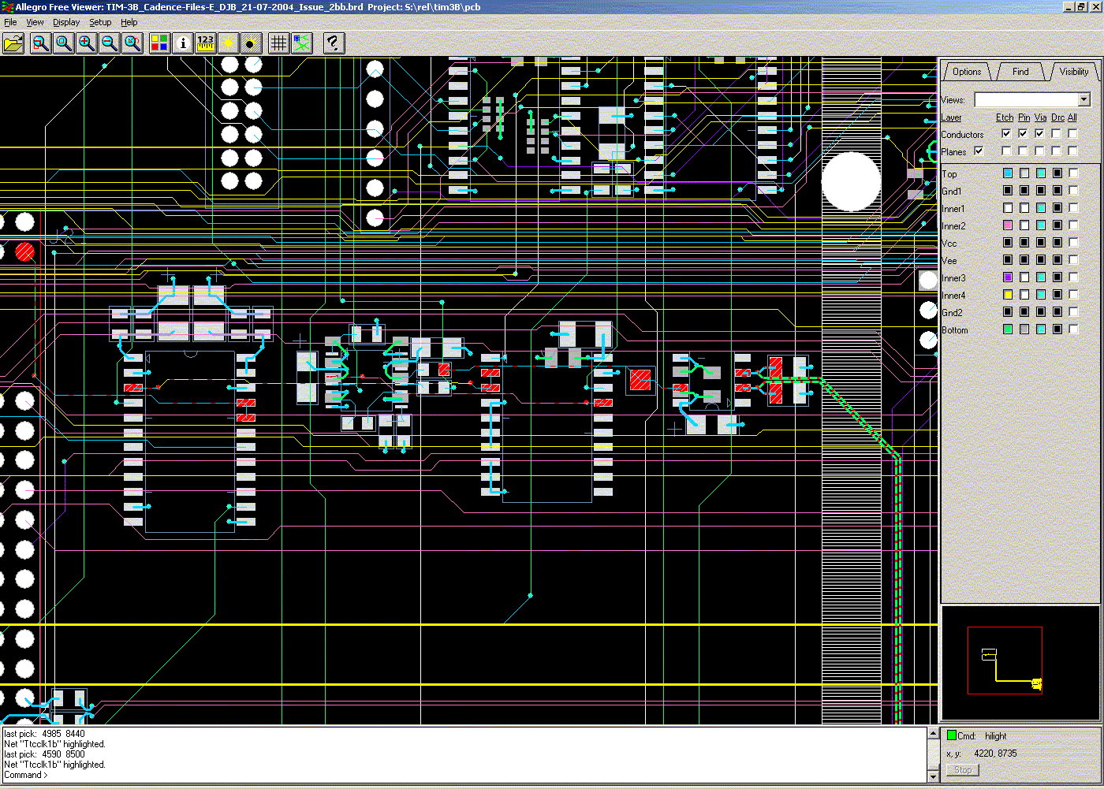
Task: Check Conductors Drc checkbox
Action: (1056, 134)
